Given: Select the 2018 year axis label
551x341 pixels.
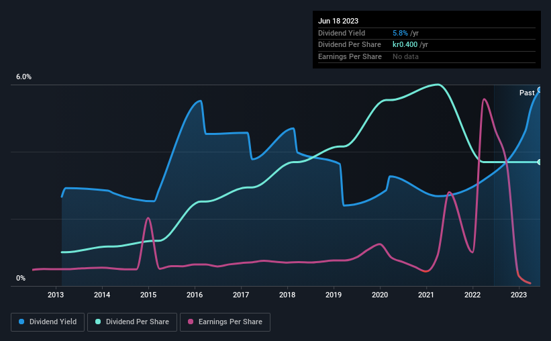Looking at the screenshot, I should coord(287,295).
